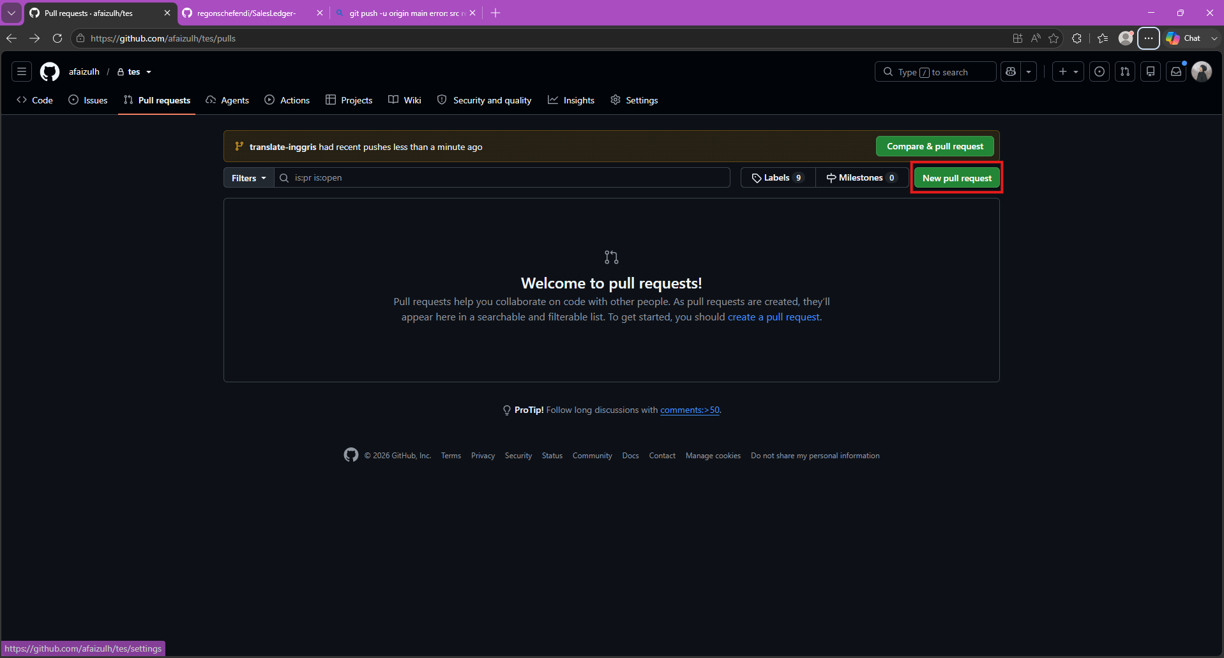This screenshot has width=1224, height=658.
Task: Go to GitHub homepage via Octocat logo
Action: pyautogui.click(x=50, y=71)
